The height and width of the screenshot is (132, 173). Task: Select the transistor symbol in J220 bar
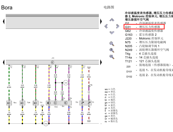pyautogui.click(x=52, y=62)
